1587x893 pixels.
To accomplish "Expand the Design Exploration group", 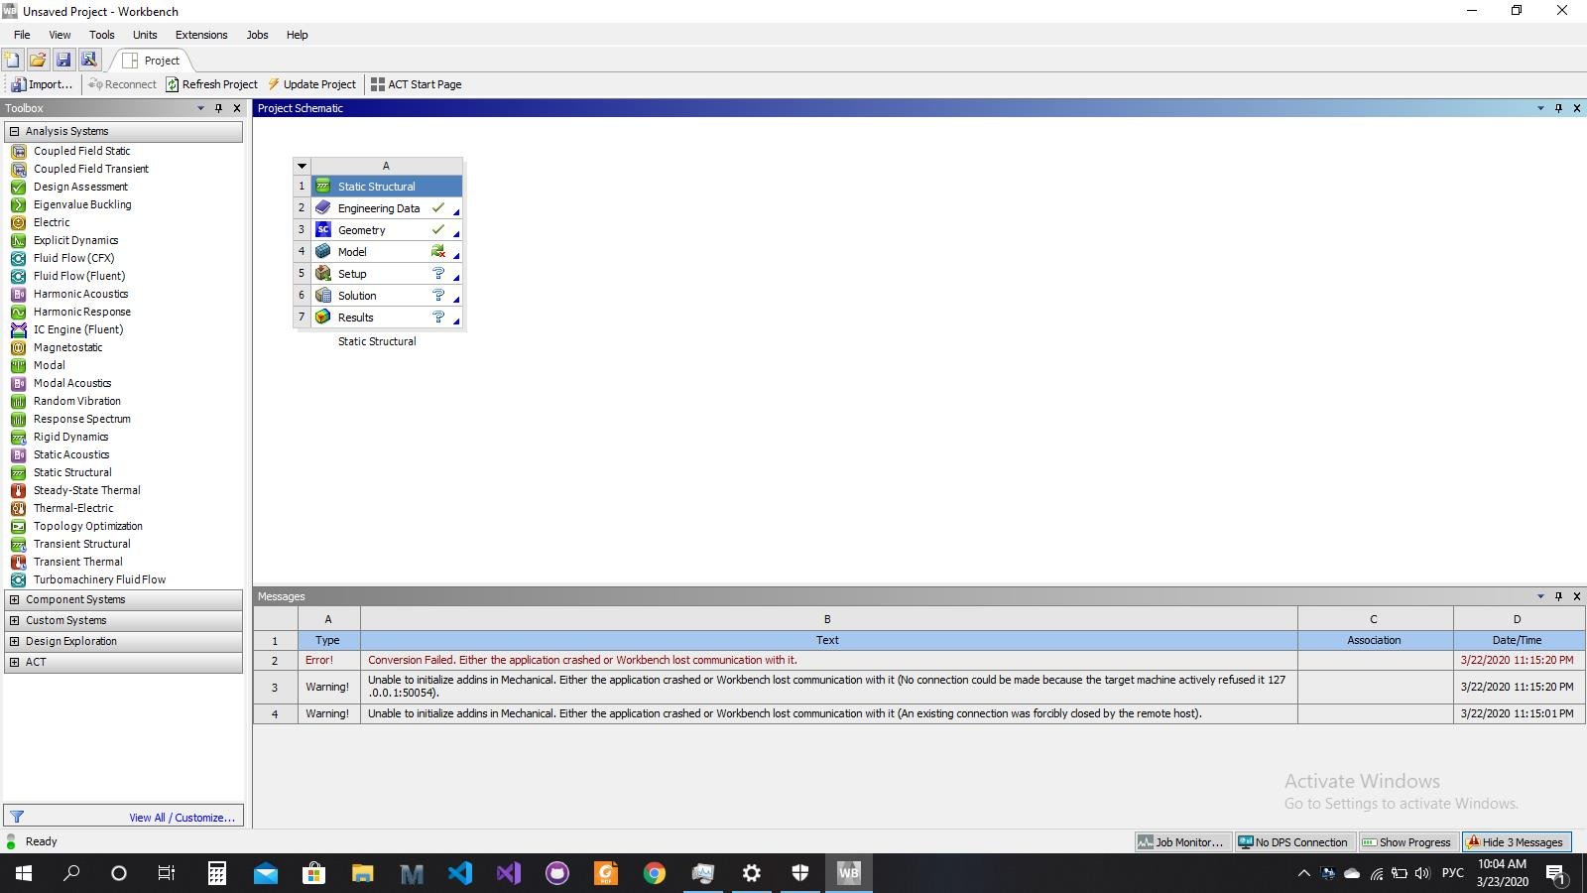I will tap(14, 641).
